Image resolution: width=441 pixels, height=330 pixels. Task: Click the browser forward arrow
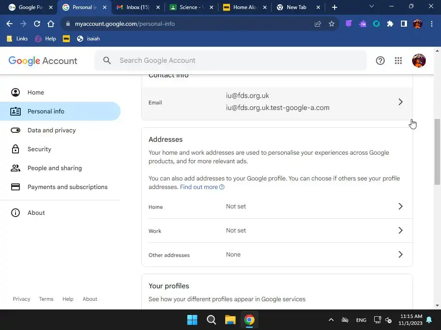[23, 24]
